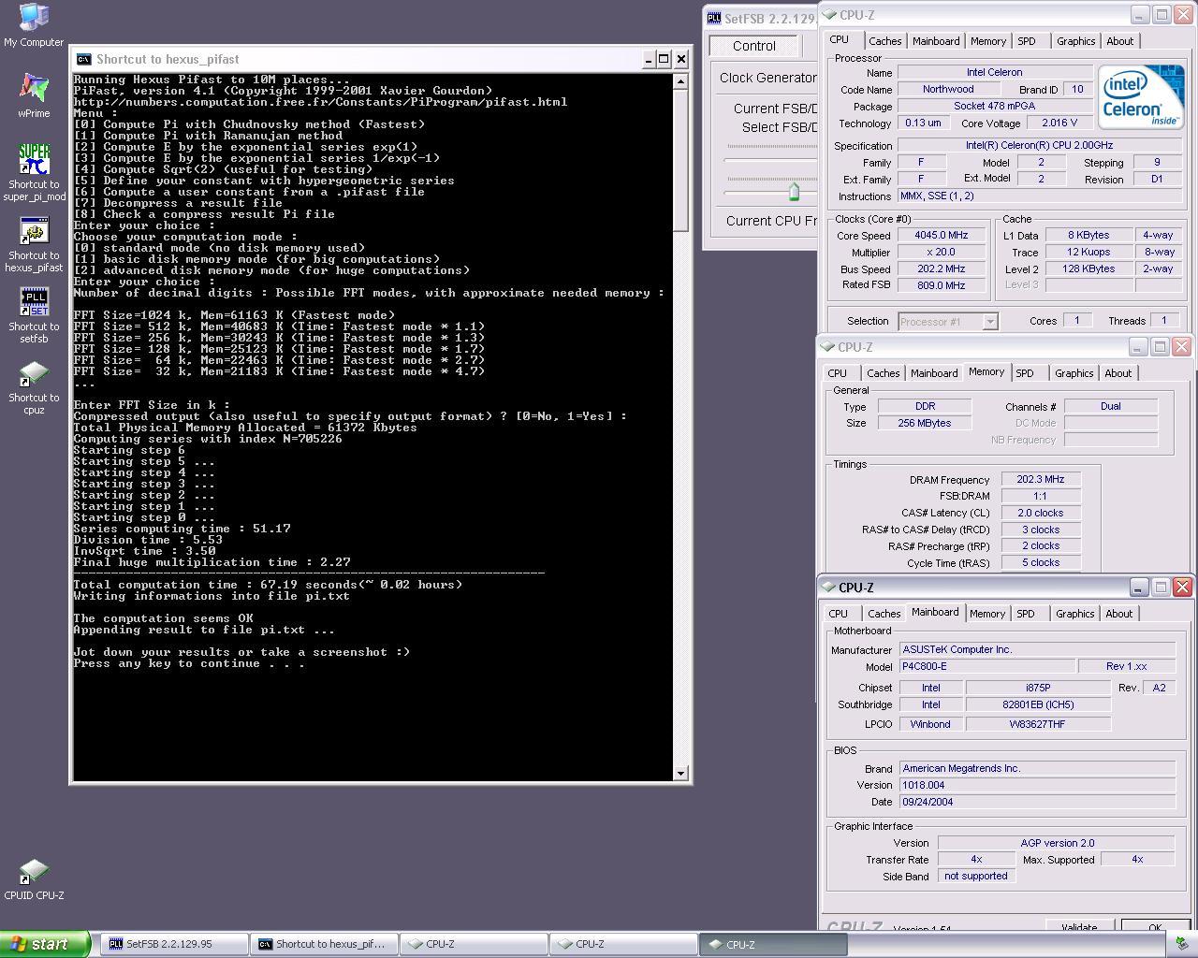Select the third CPU-Z taskbar button
Viewport: 1198px width, 958px height.
pos(773,944)
